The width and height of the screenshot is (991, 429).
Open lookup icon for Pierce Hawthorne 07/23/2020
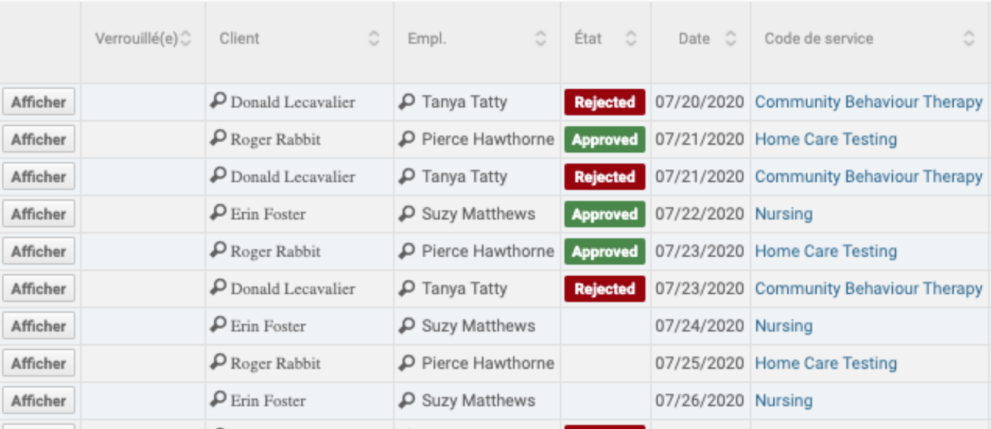pyautogui.click(x=407, y=251)
